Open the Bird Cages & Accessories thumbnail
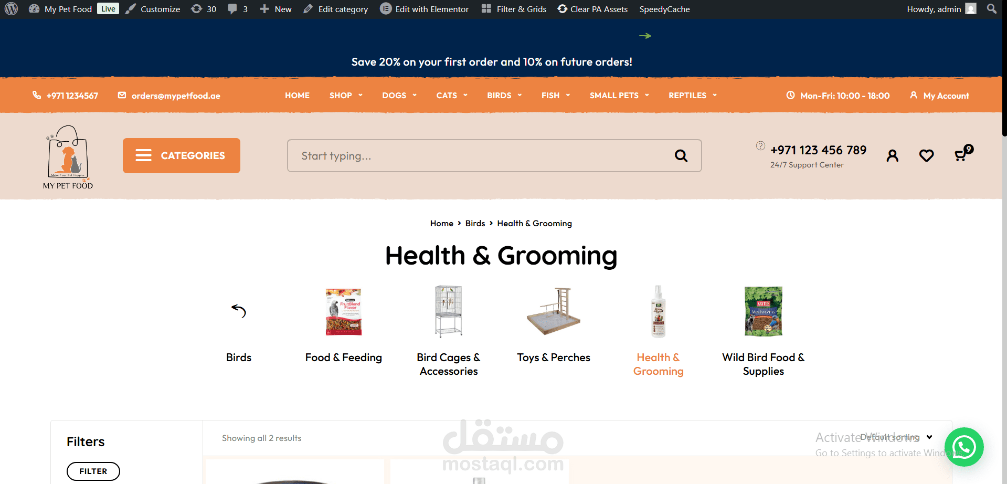The width and height of the screenshot is (1007, 484). coord(449,311)
